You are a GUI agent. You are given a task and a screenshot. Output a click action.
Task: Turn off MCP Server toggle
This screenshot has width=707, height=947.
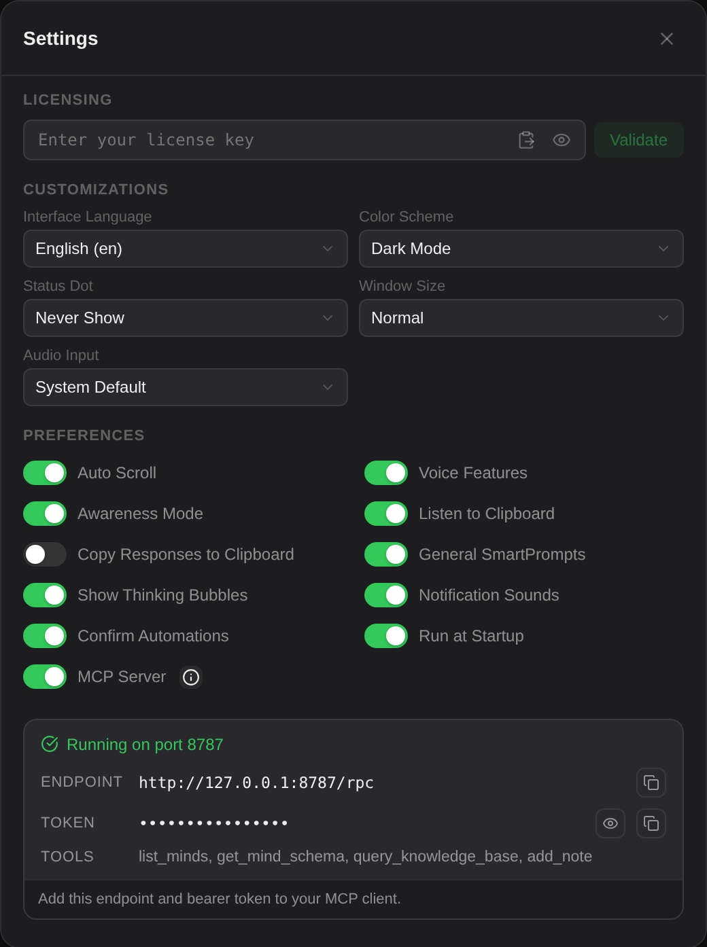[x=45, y=677]
